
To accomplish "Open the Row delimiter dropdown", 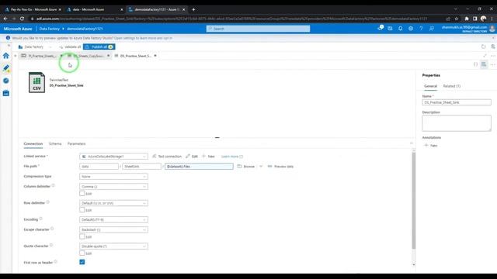I will coord(113,203).
